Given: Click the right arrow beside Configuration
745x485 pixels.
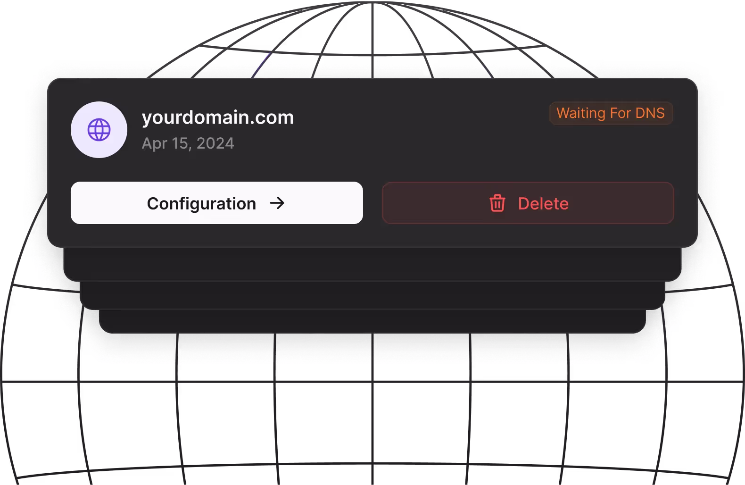Looking at the screenshot, I should point(277,203).
